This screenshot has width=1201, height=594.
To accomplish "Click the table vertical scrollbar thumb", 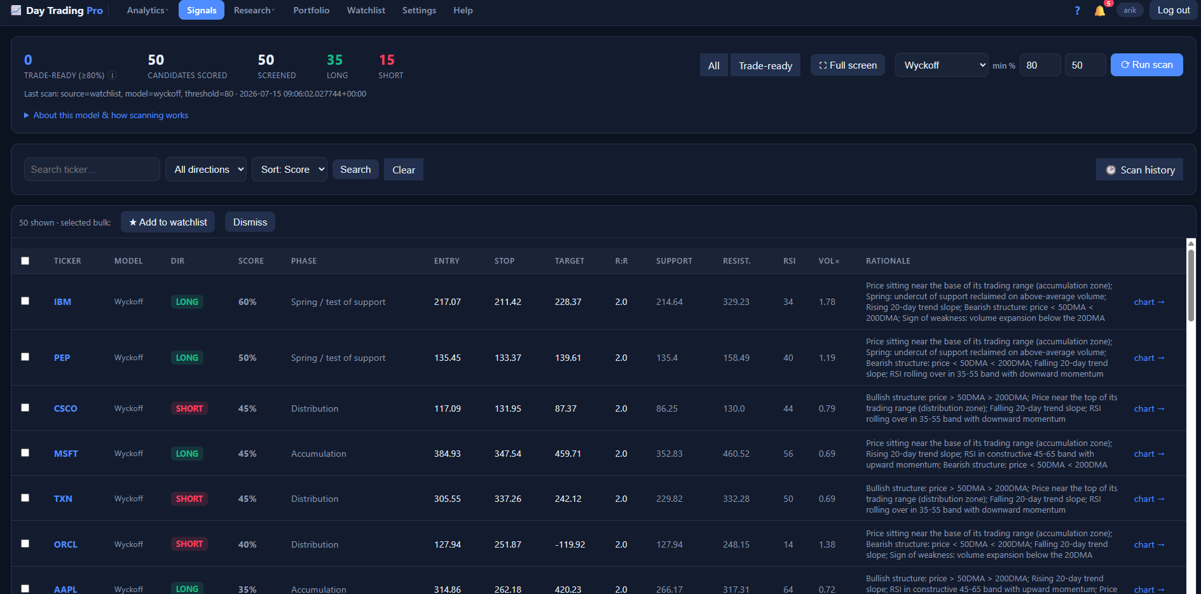I will tap(1191, 285).
